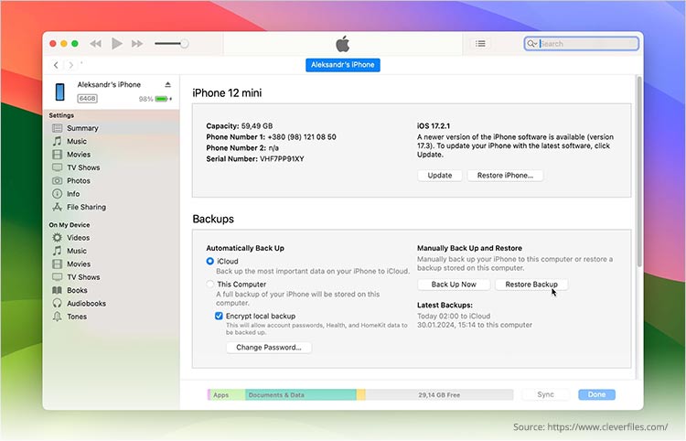Select the Aleksandr's iPhone device tab
This screenshot has height=441, width=686.
(x=343, y=65)
